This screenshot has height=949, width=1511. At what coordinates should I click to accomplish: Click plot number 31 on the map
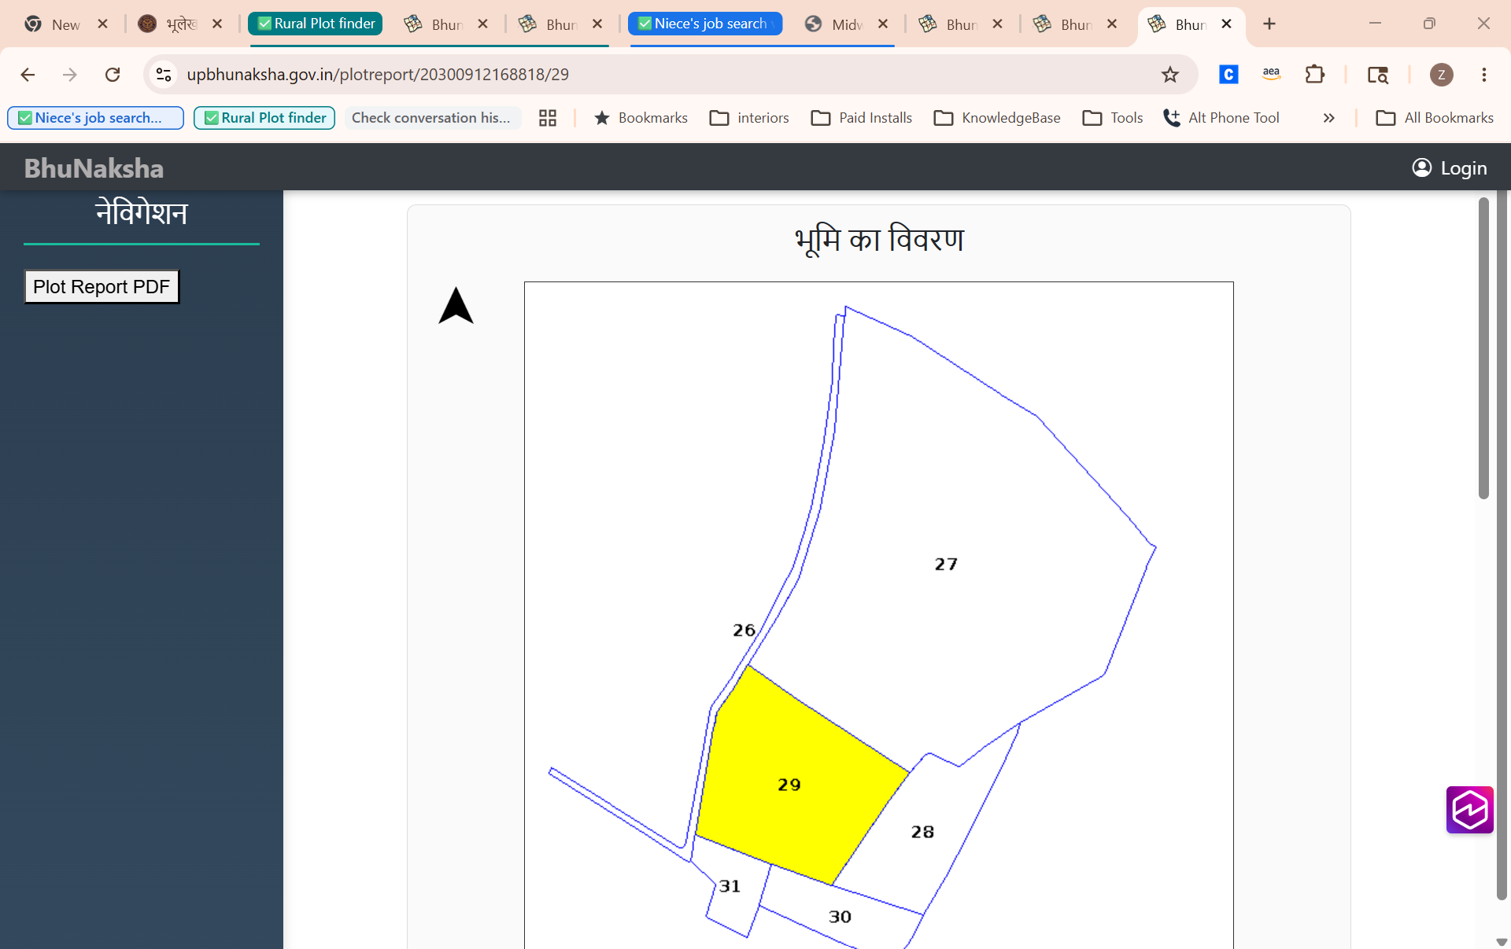click(x=730, y=886)
